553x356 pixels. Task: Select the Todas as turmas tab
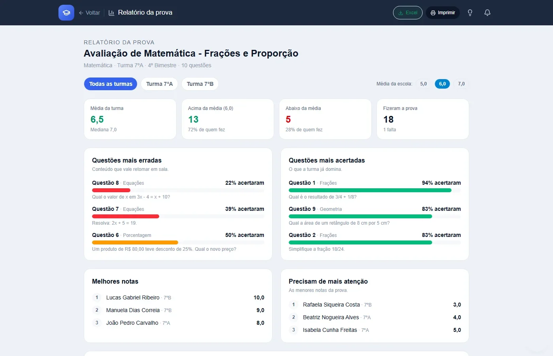click(111, 84)
